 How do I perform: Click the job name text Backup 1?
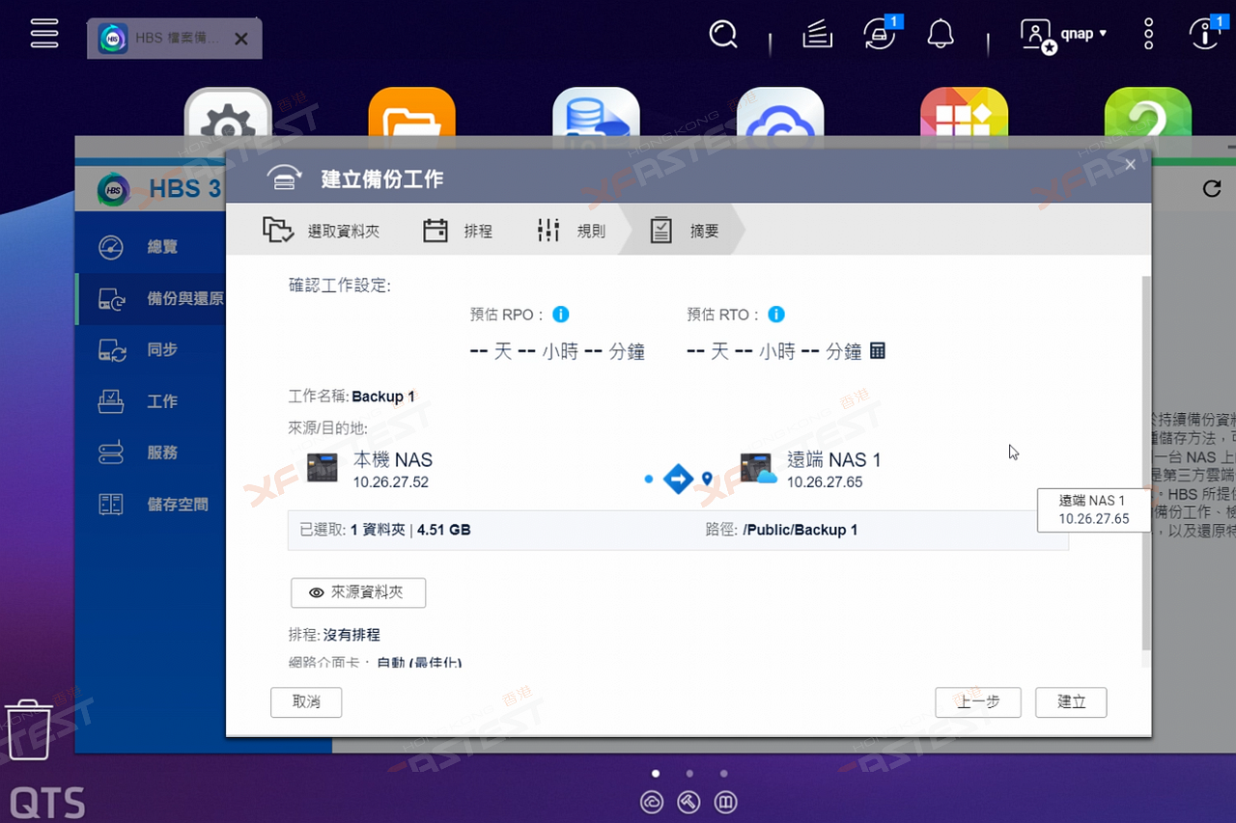click(x=383, y=397)
